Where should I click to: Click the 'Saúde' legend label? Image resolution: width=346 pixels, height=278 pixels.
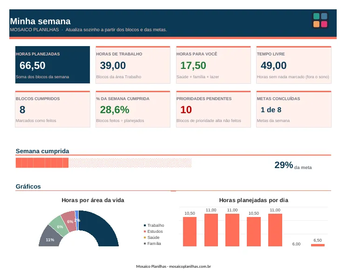(x=153, y=237)
